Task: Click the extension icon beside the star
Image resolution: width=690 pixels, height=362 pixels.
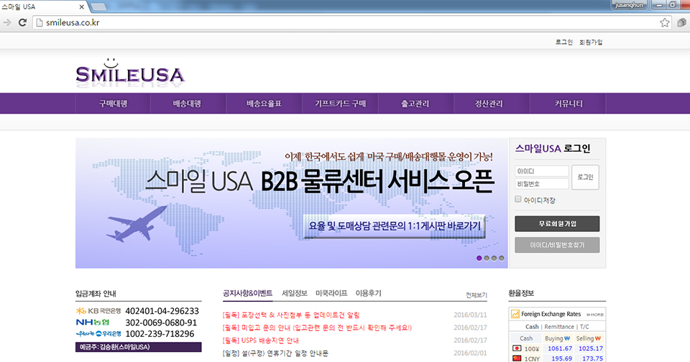Action: pos(681,22)
